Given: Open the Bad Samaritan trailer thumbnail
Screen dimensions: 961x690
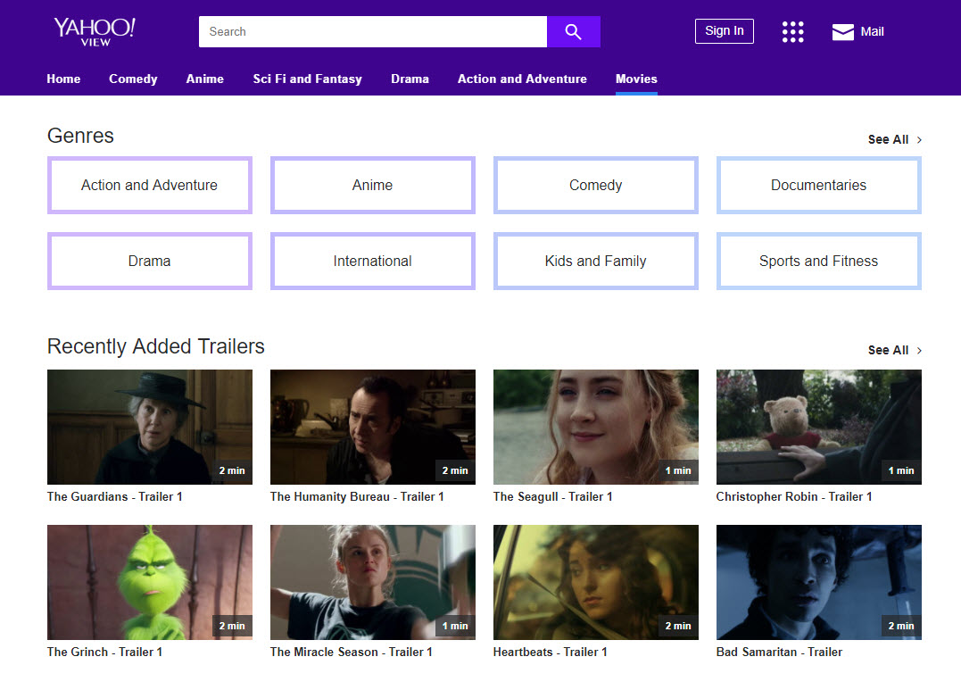Looking at the screenshot, I should pyautogui.click(x=819, y=582).
